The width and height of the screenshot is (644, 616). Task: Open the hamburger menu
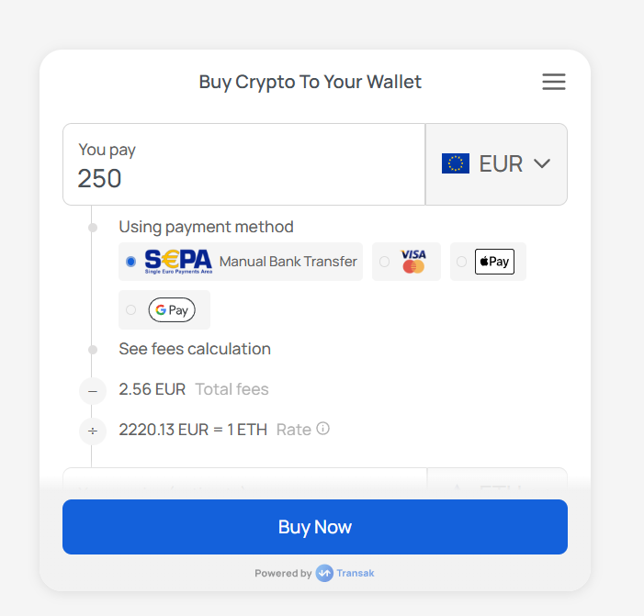(x=554, y=82)
